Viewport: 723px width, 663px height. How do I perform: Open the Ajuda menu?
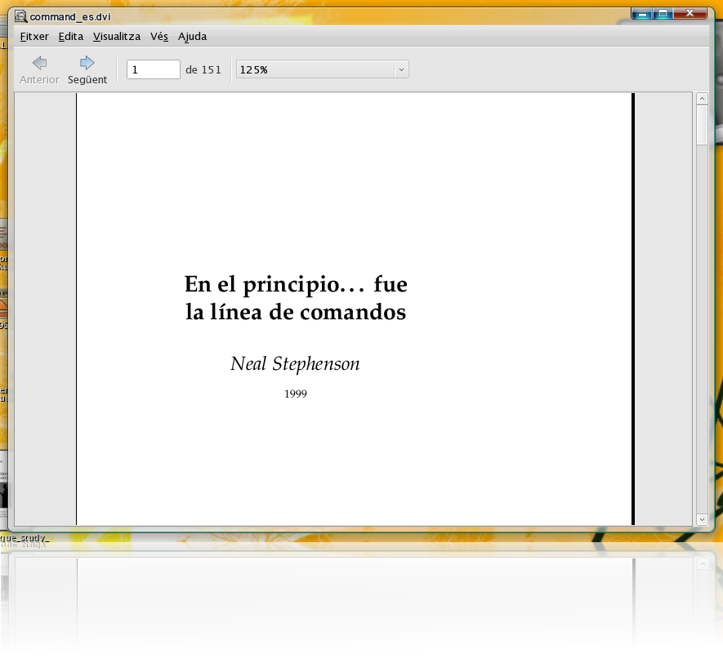[x=192, y=37]
